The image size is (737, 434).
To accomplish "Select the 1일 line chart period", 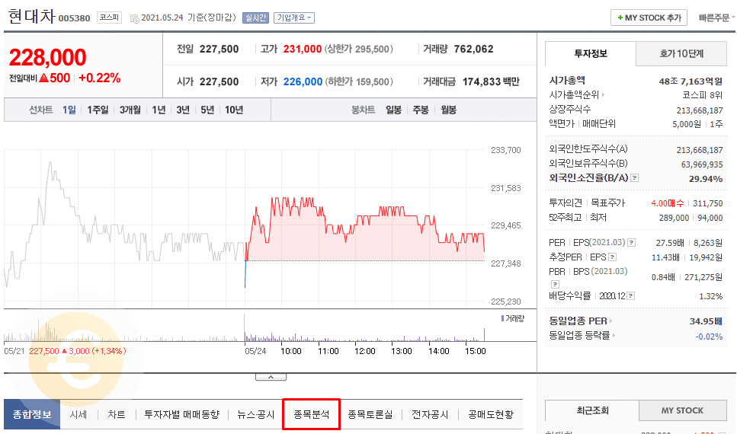I will 69,110.
